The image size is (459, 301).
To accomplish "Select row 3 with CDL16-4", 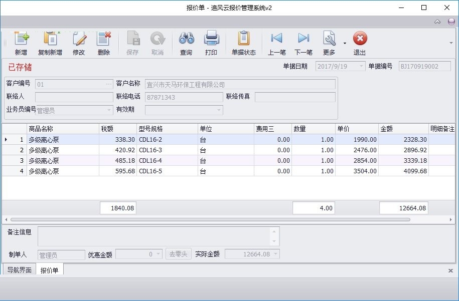I will [228, 160].
